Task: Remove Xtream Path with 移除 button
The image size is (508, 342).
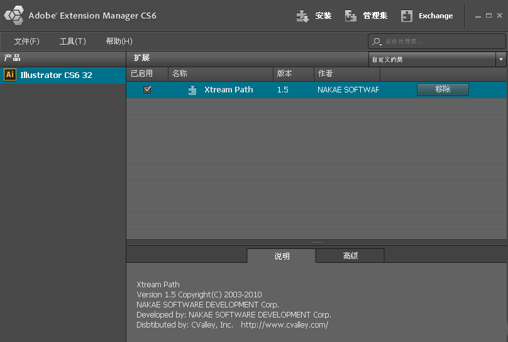Action: click(x=443, y=89)
